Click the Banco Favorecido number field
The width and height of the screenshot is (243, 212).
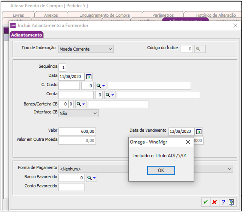click(72, 178)
